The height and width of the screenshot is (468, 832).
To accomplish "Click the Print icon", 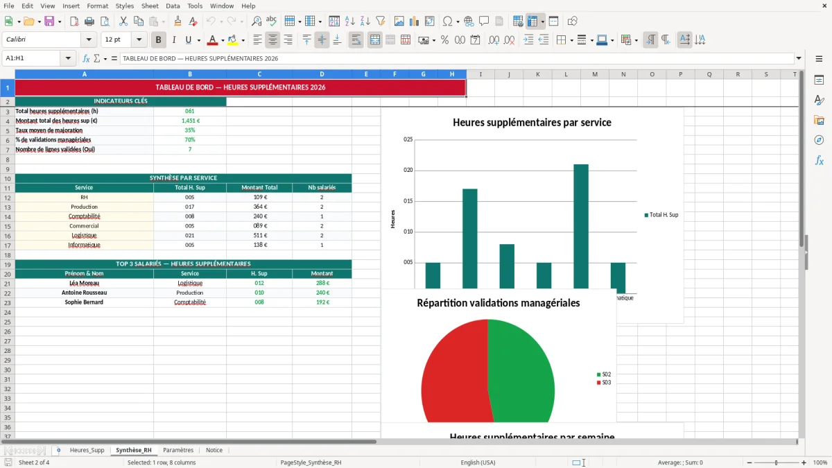I will (89, 21).
